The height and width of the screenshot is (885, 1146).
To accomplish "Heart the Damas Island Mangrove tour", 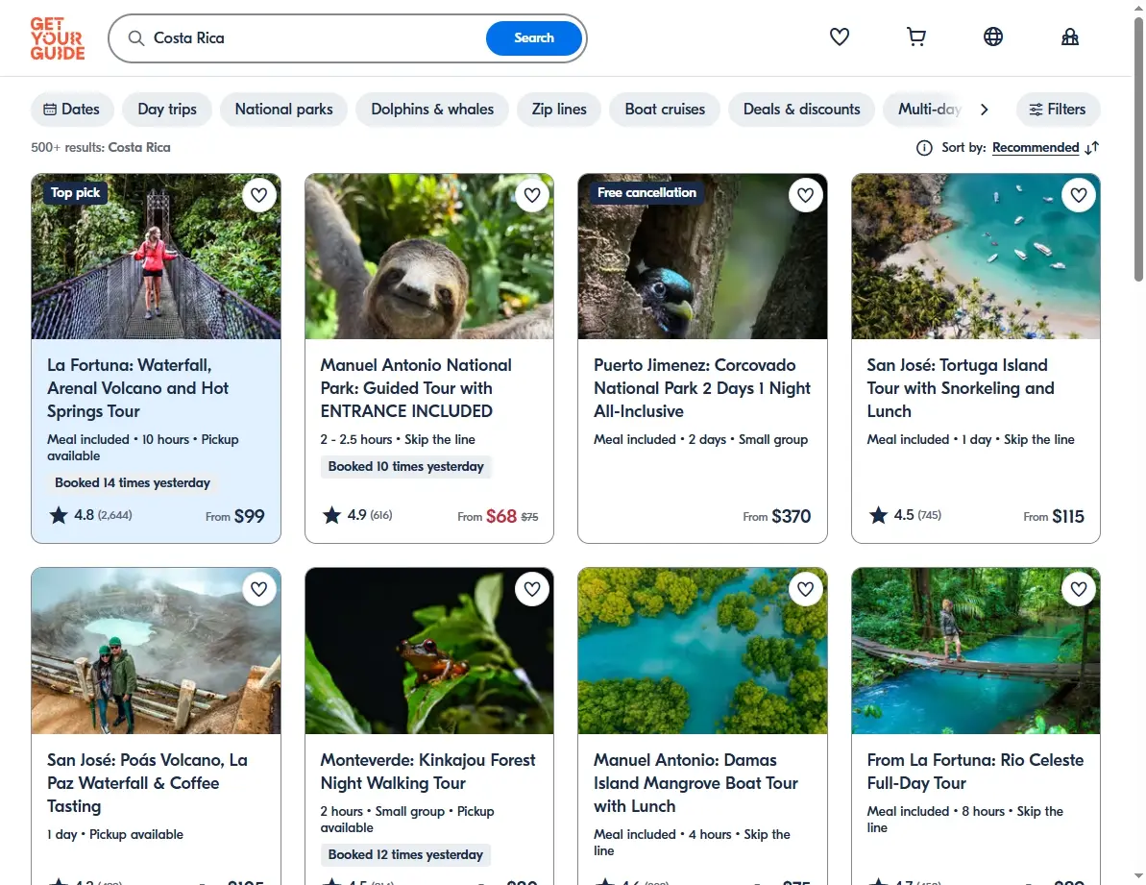I will (805, 589).
